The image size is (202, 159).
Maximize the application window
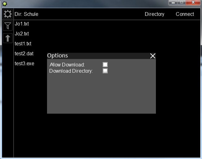(182, 2)
